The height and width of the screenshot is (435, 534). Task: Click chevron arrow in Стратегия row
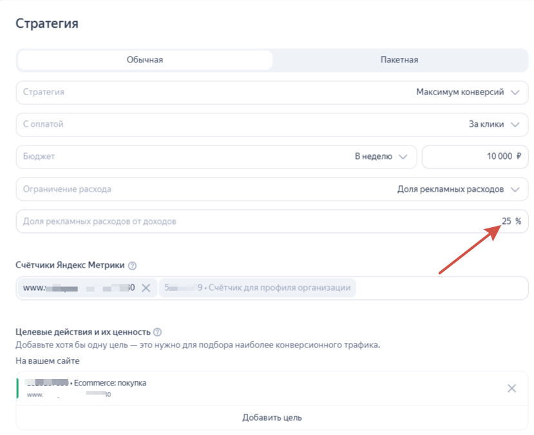[x=515, y=92]
